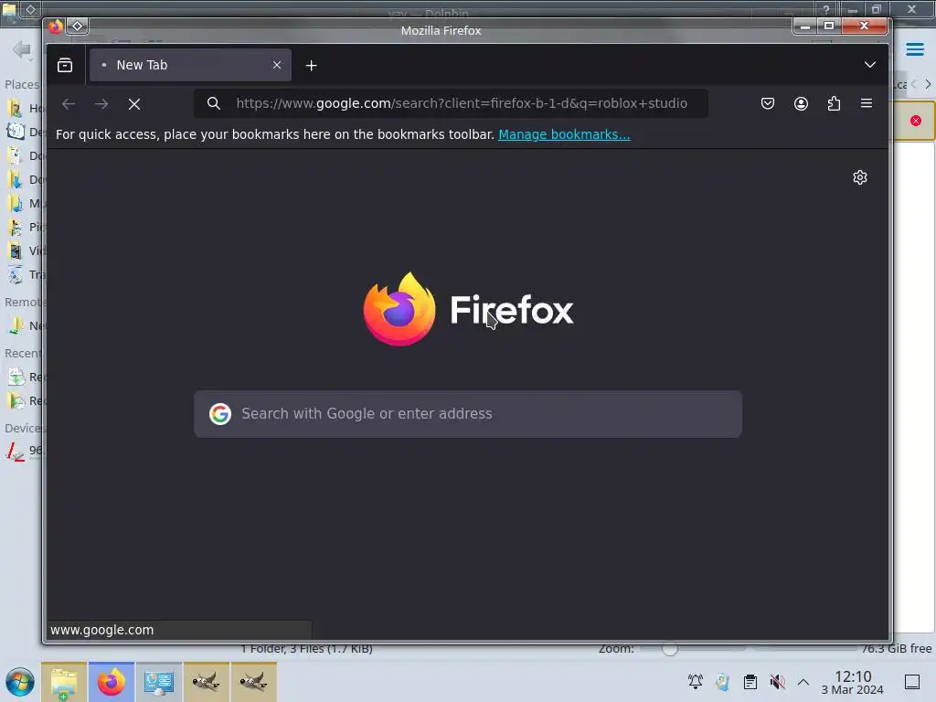936x702 pixels.
Task: Click the Google icon in search box
Action: click(219, 414)
